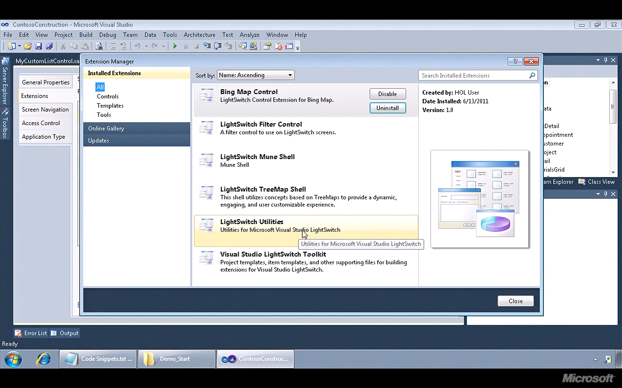
Task: Select the Tools category under Installed Extensions
Action: tap(104, 115)
